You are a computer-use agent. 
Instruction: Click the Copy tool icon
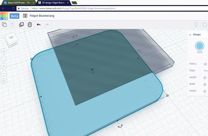click(4, 25)
